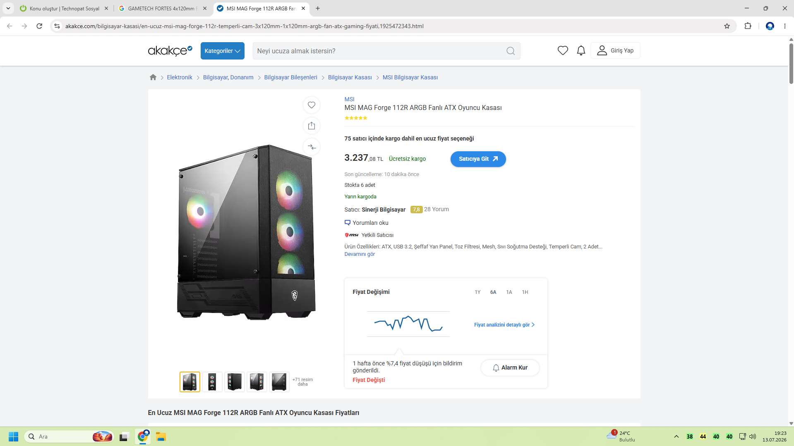Open browser extensions puzzle icon
The height and width of the screenshot is (446, 794).
coord(748,26)
